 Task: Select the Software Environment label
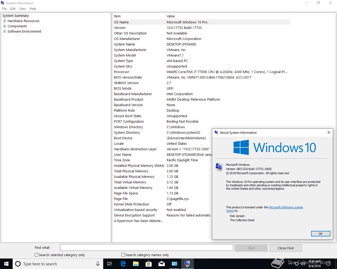[24, 31]
